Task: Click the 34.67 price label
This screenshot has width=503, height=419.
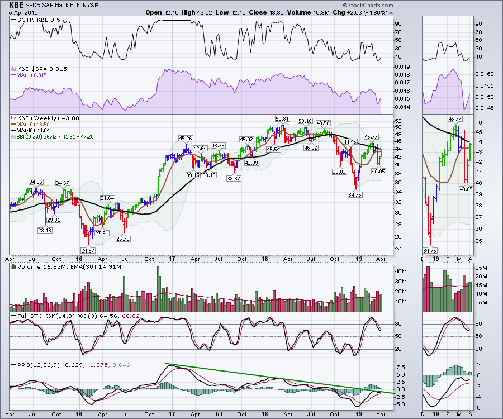Action: (63, 183)
